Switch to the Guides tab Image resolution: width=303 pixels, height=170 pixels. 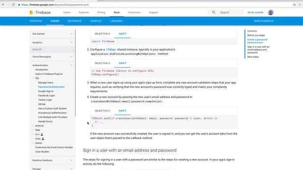(x=55, y=21)
